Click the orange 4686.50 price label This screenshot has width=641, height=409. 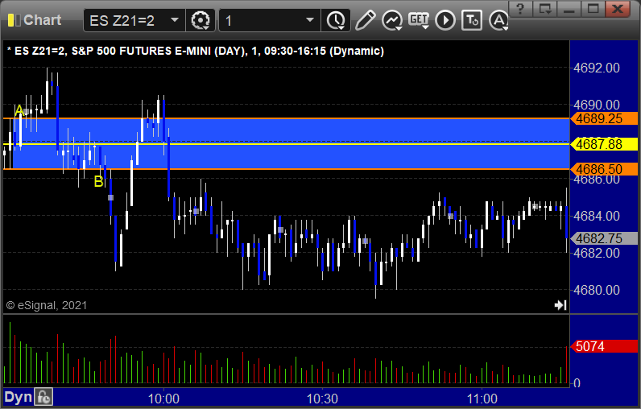[x=604, y=169]
